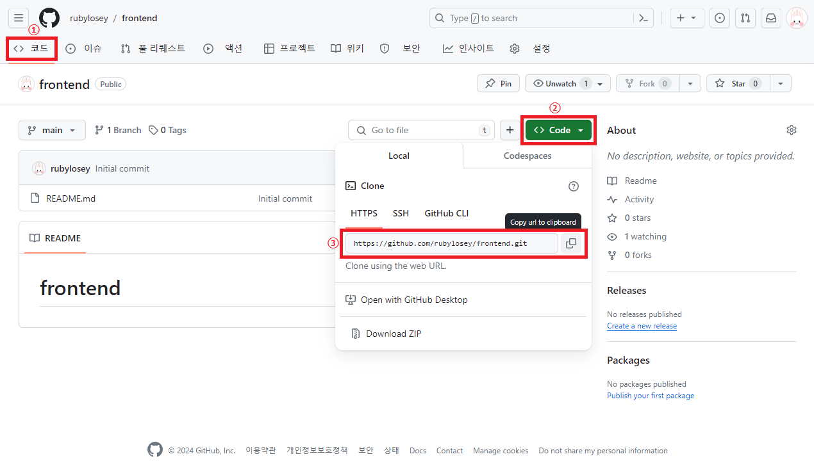The height and width of the screenshot is (461, 814).
Task: Open the Contact footer link
Action: coord(449,451)
